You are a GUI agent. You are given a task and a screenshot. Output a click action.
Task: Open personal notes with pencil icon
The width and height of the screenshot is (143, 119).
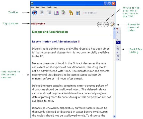coord(112,24)
